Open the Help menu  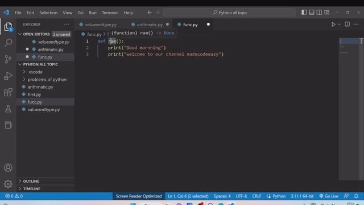click(128, 13)
